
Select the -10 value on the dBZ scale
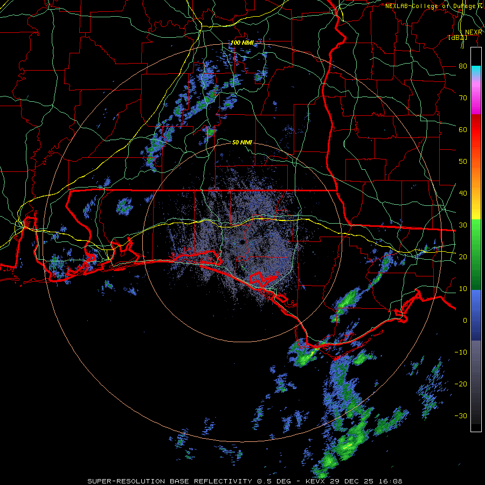coord(461,352)
